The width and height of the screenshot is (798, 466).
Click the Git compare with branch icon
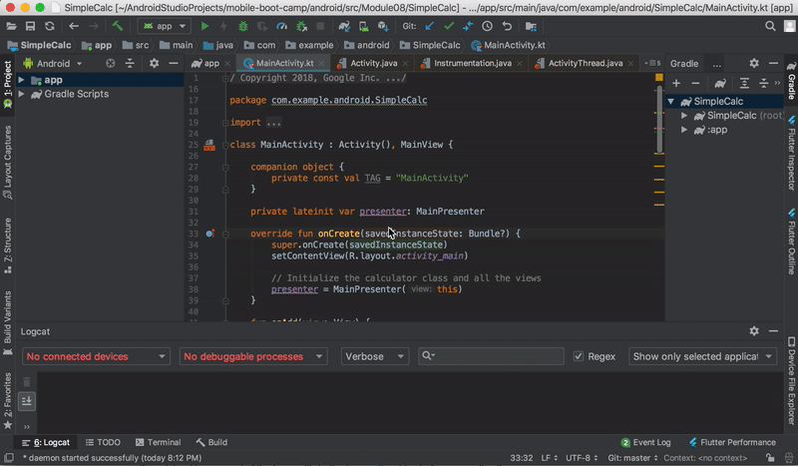[468, 26]
